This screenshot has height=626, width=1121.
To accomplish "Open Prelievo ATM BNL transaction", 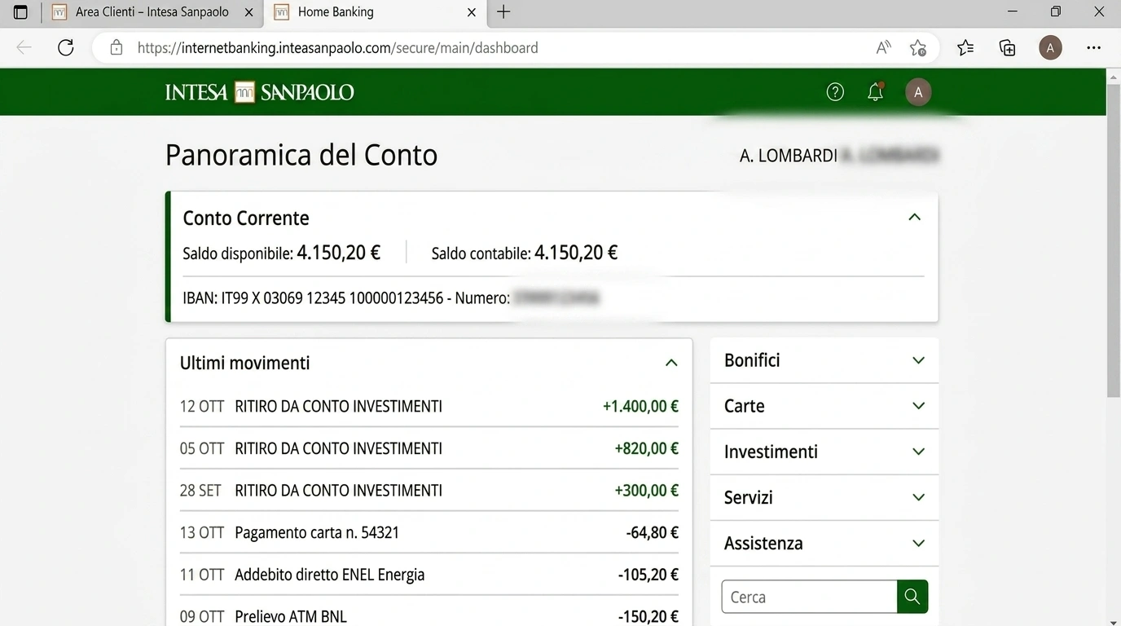I will (x=429, y=616).
